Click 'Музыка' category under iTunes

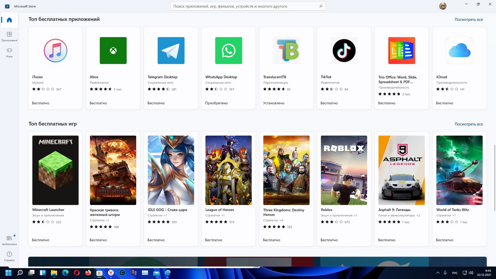click(x=38, y=83)
